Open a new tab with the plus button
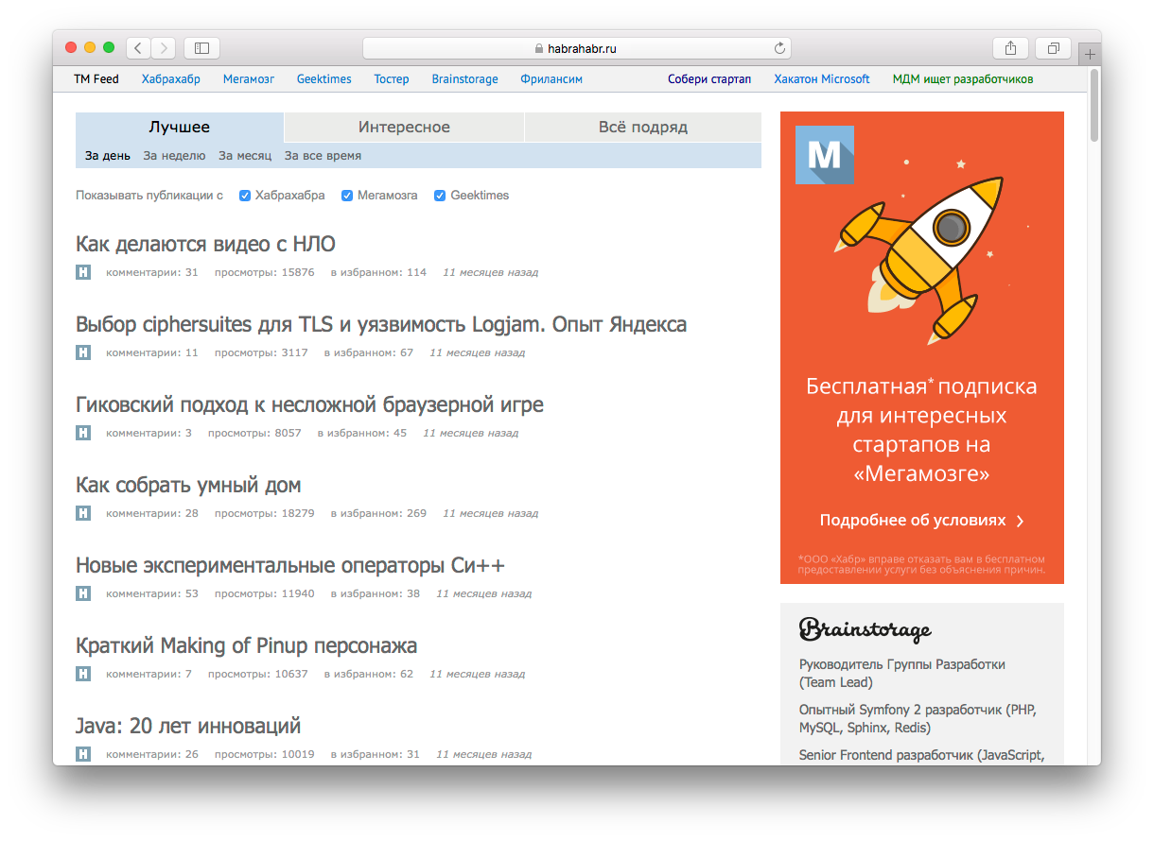This screenshot has width=1154, height=841. 1090,54
